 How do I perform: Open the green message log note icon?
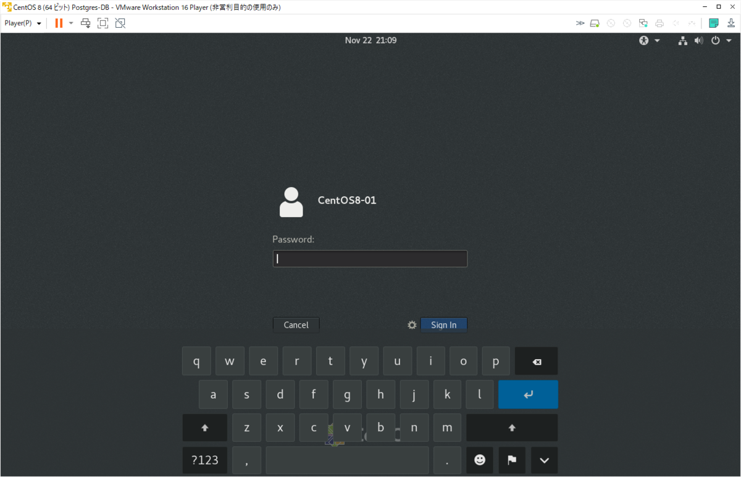(x=714, y=23)
